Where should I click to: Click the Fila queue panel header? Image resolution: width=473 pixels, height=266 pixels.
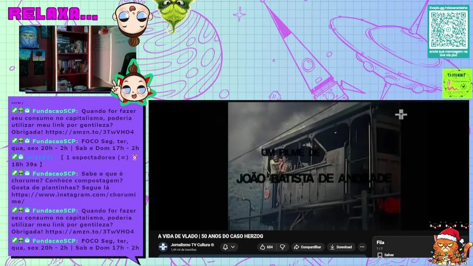tap(380, 242)
